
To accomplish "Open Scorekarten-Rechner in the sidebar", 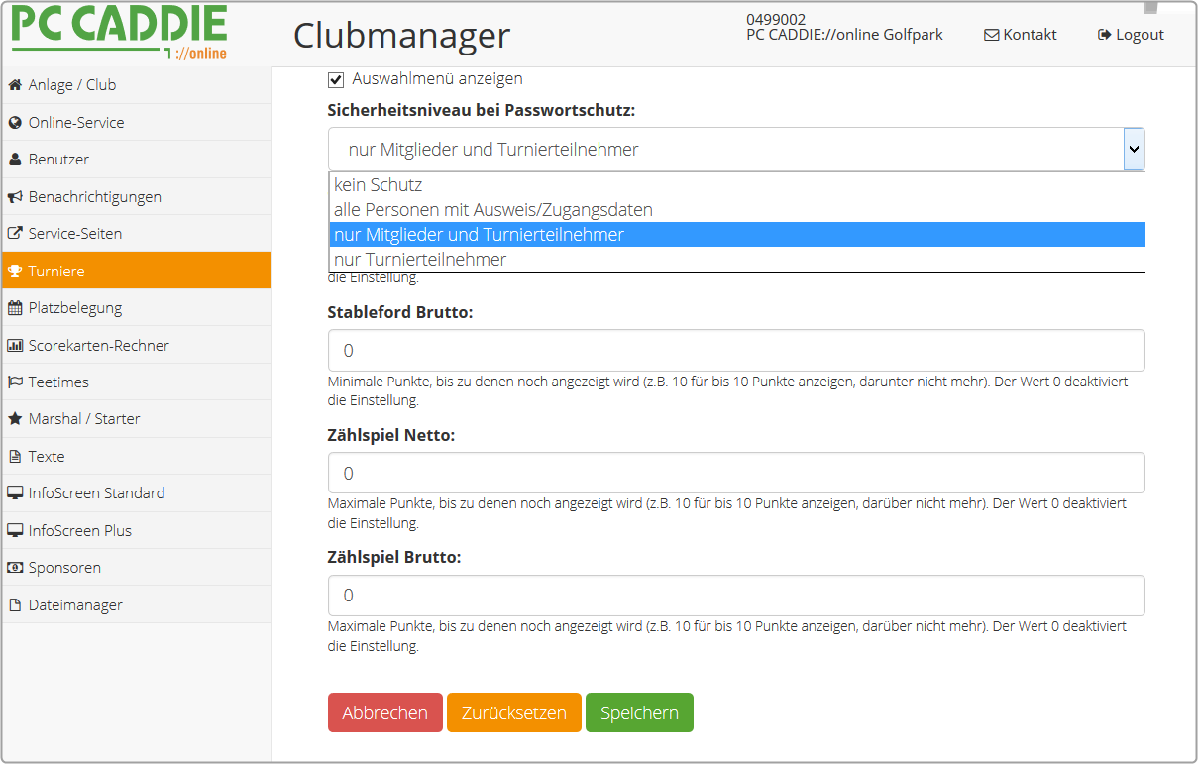I will pyautogui.click(x=136, y=346).
